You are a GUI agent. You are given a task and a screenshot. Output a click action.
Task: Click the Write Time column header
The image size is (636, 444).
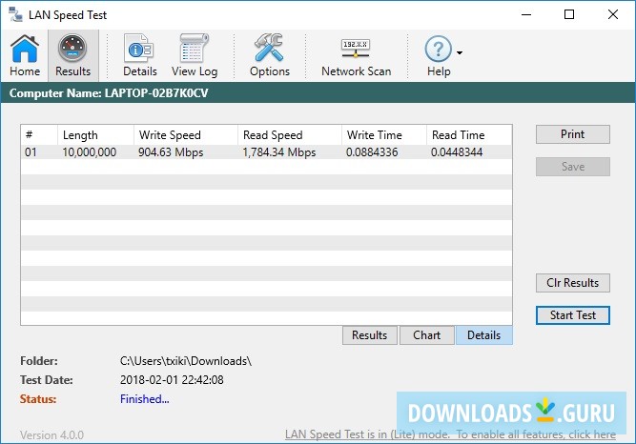pyautogui.click(x=384, y=135)
